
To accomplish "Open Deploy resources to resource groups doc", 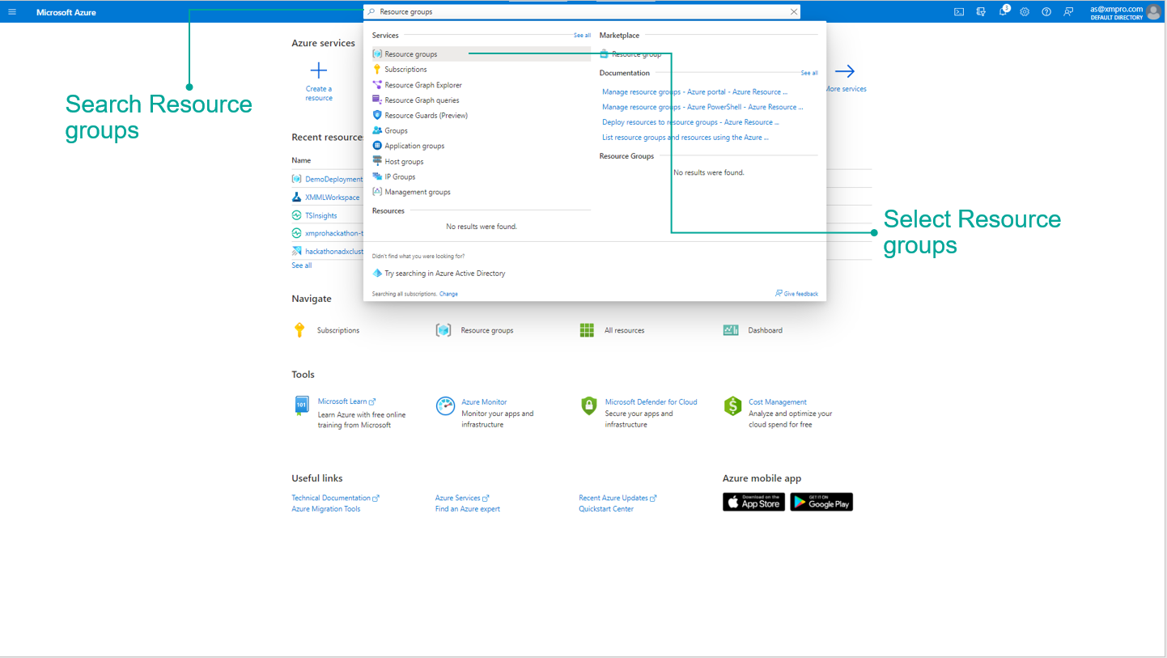I will click(690, 122).
